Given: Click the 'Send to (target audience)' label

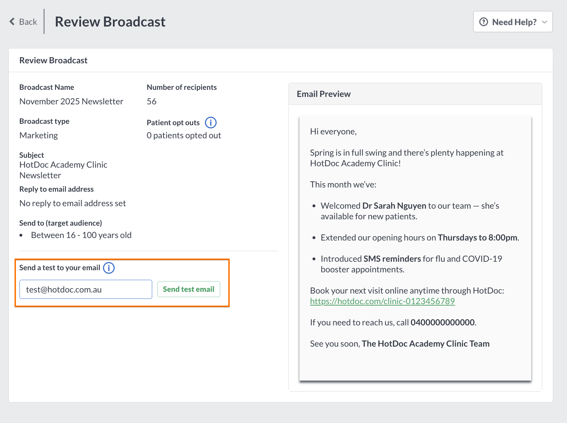Looking at the screenshot, I should (x=61, y=223).
